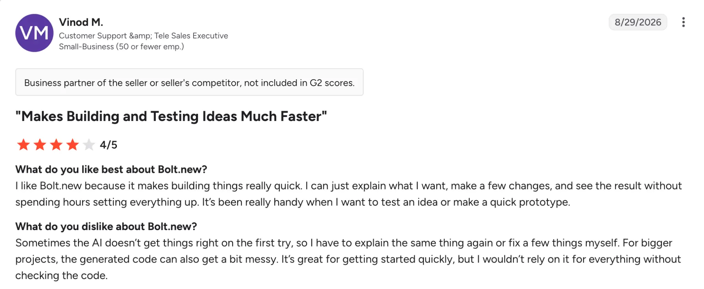Click the Customer Support & Tele Sales Executive text

tap(143, 36)
